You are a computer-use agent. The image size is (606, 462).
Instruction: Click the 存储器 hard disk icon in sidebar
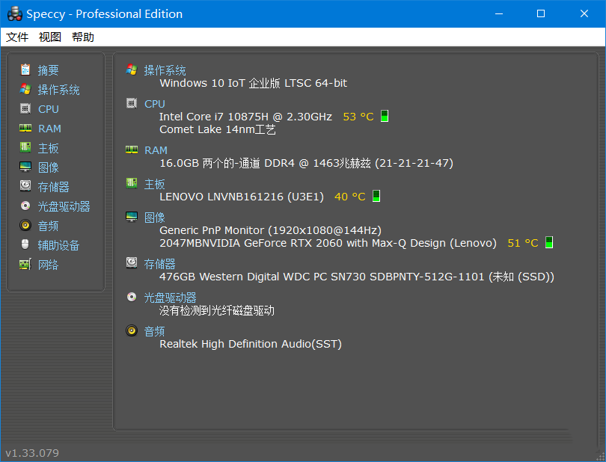point(25,186)
